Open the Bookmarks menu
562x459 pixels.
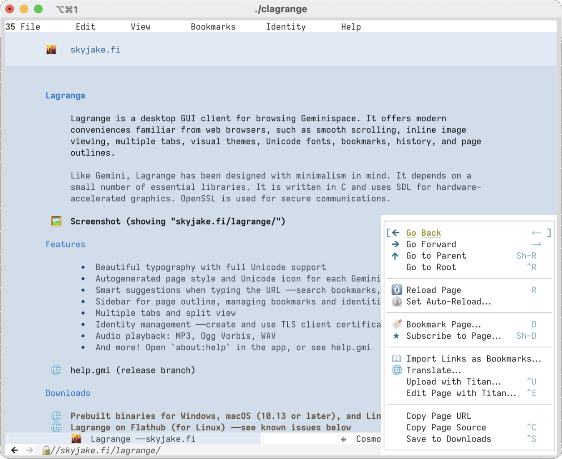coord(213,27)
